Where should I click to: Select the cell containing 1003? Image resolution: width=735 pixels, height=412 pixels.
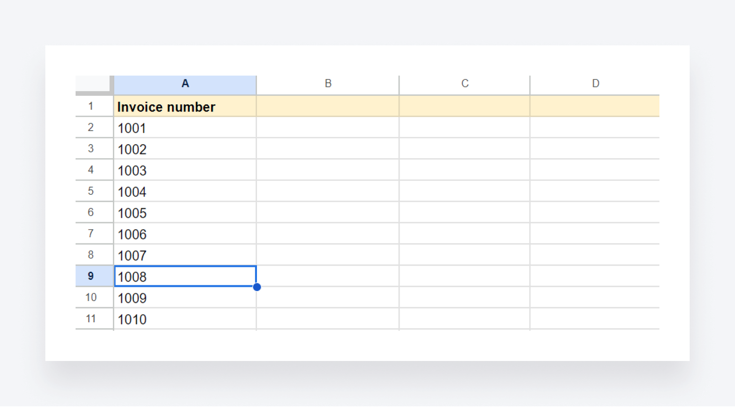pyautogui.click(x=185, y=170)
